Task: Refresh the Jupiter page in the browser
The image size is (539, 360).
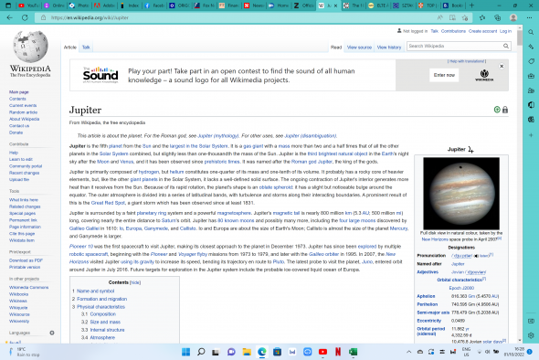Action: (x=25, y=17)
